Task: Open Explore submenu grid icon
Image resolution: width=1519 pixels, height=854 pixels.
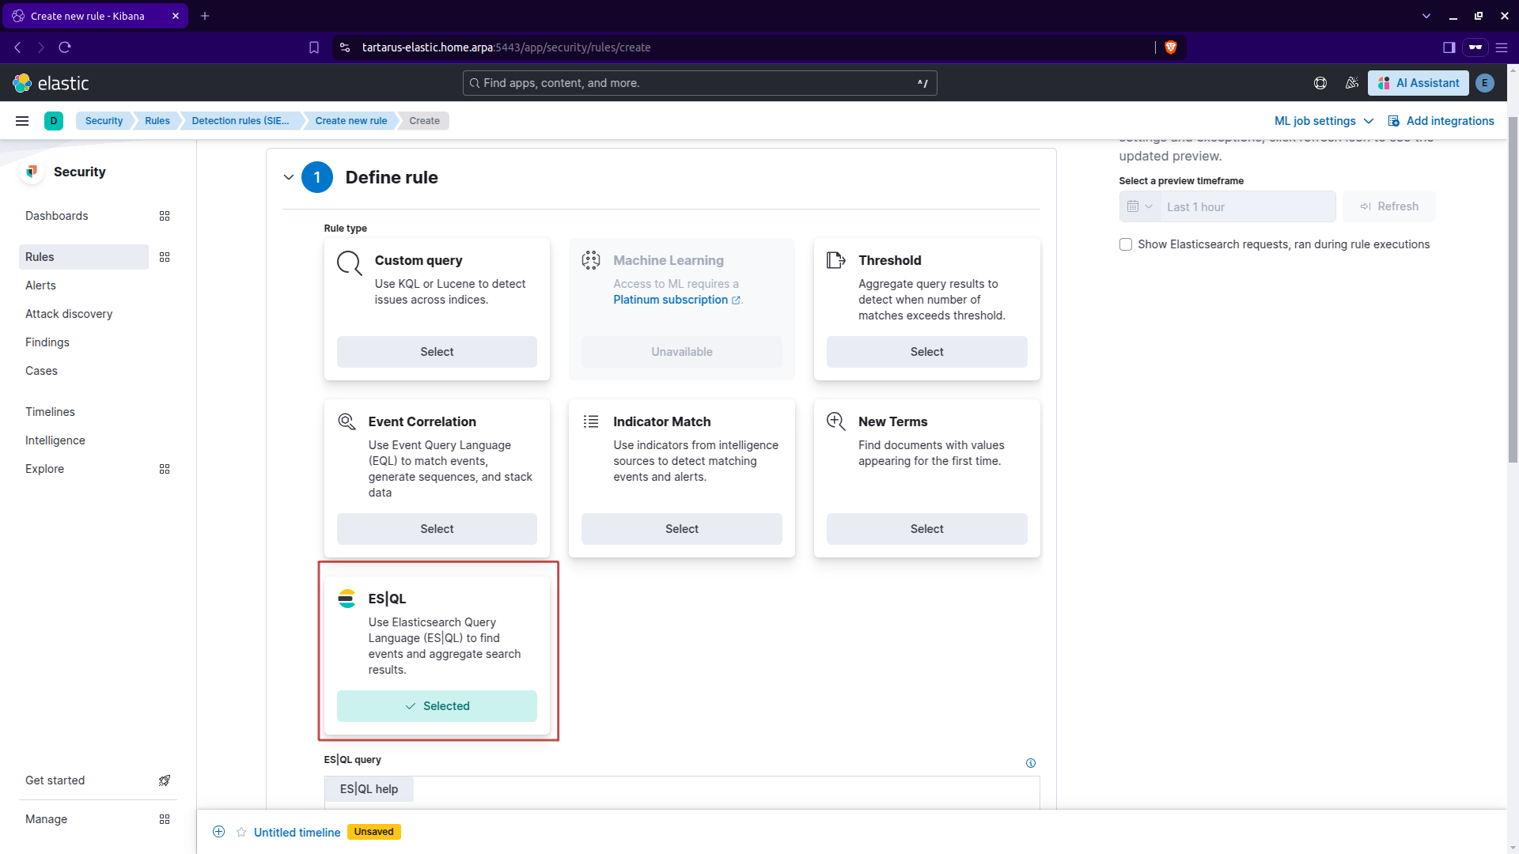Action: pos(165,469)
